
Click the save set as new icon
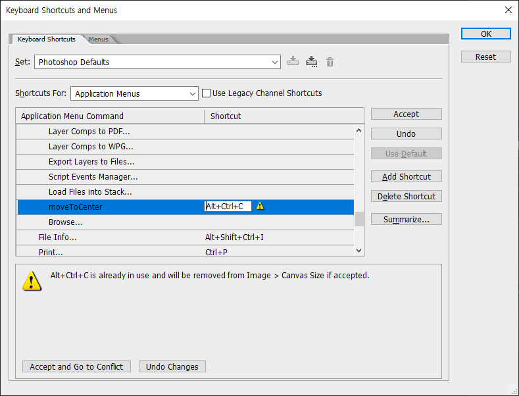pyautogui.click(x=312, y=62)
